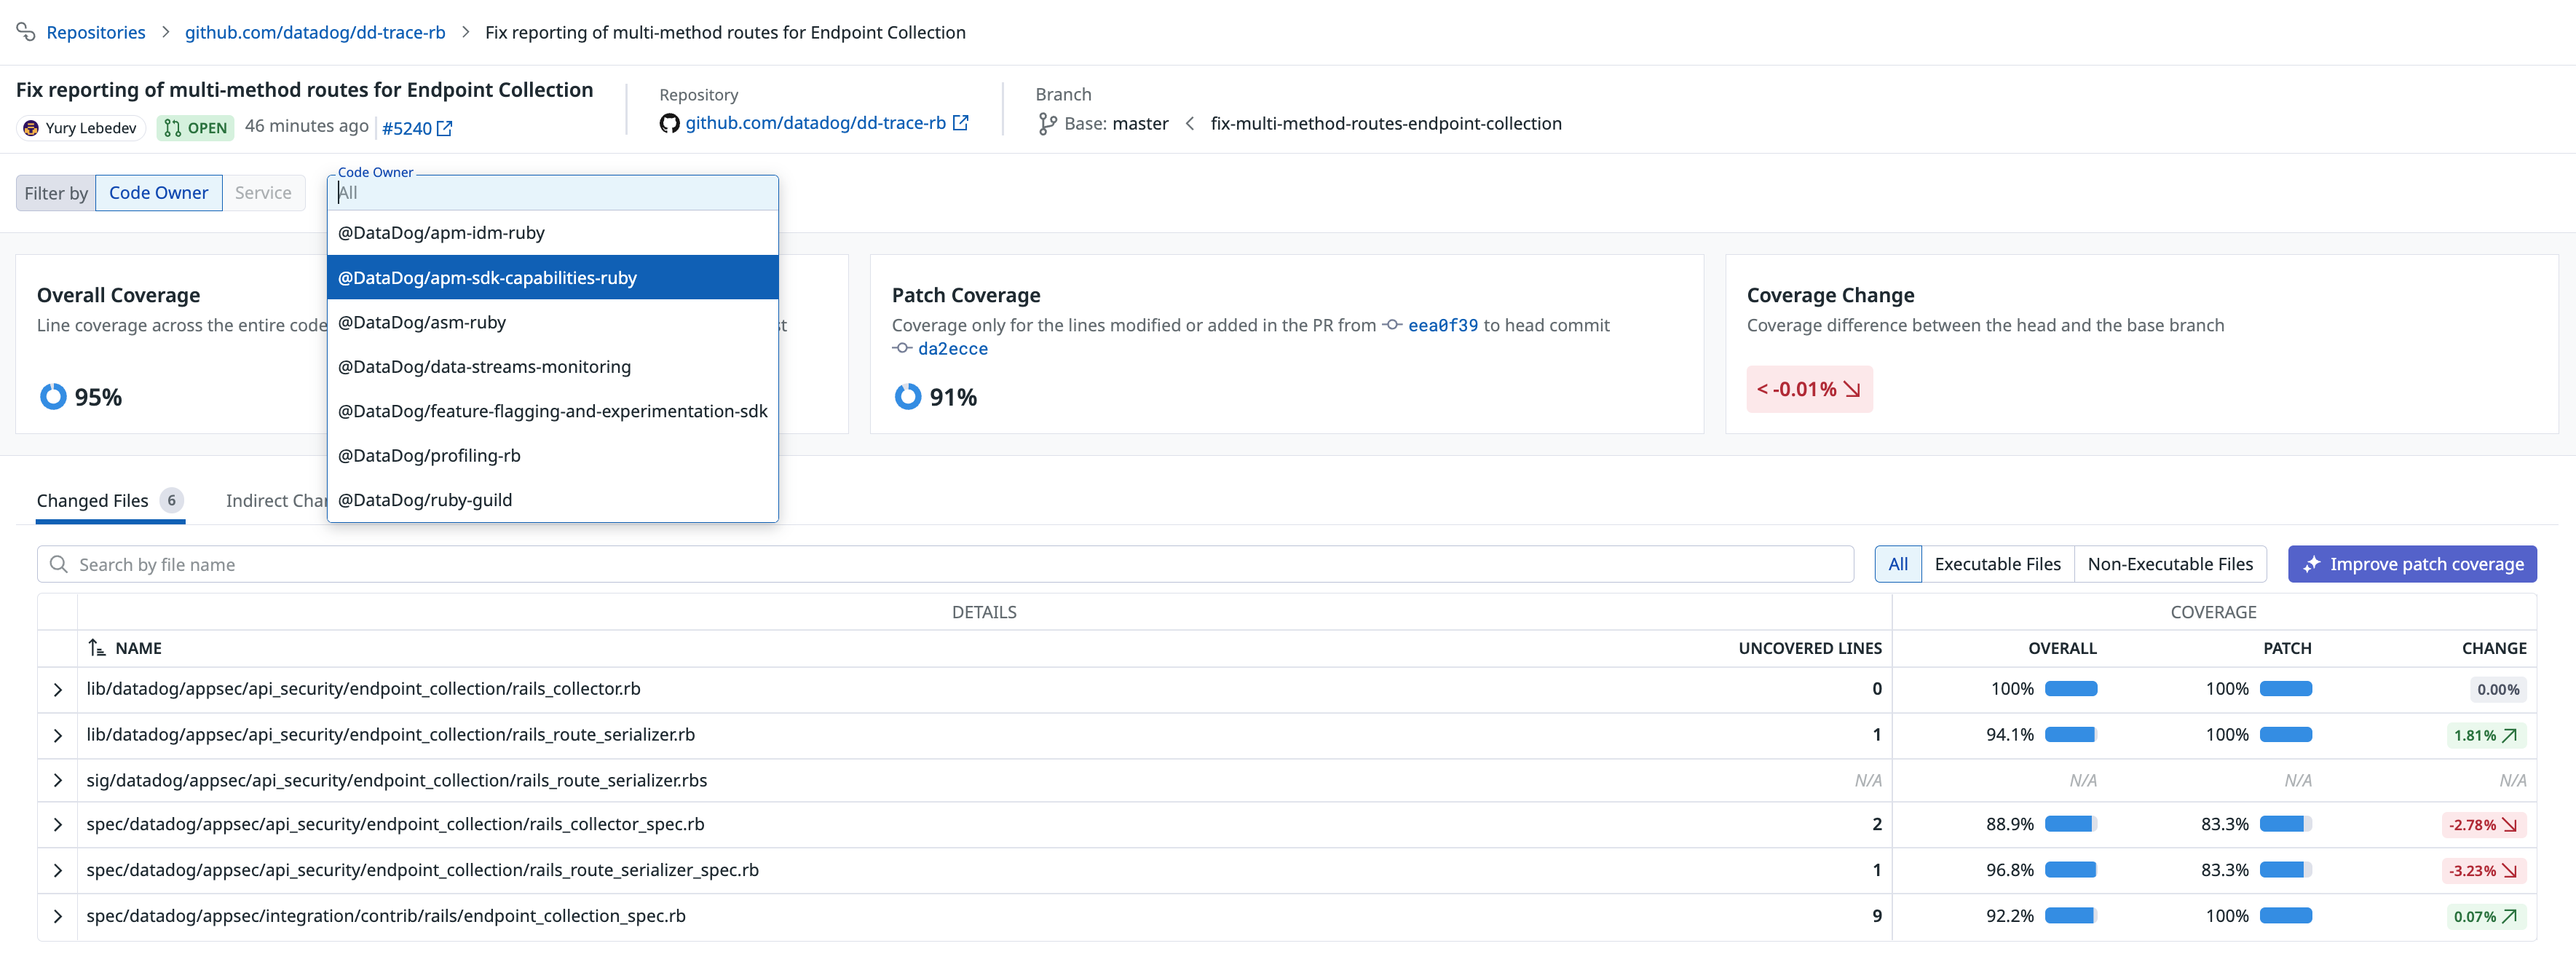This screenshot has width=2576, height=954.
Task: Click the search magnifier icon
Action: [59, 565]
